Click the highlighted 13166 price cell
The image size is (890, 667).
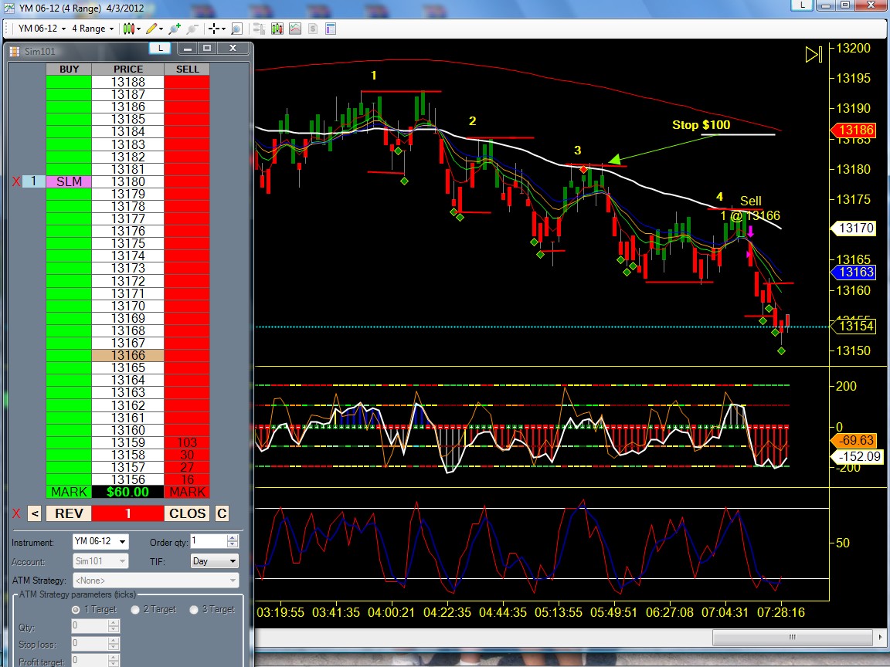[x=127, y=355]
